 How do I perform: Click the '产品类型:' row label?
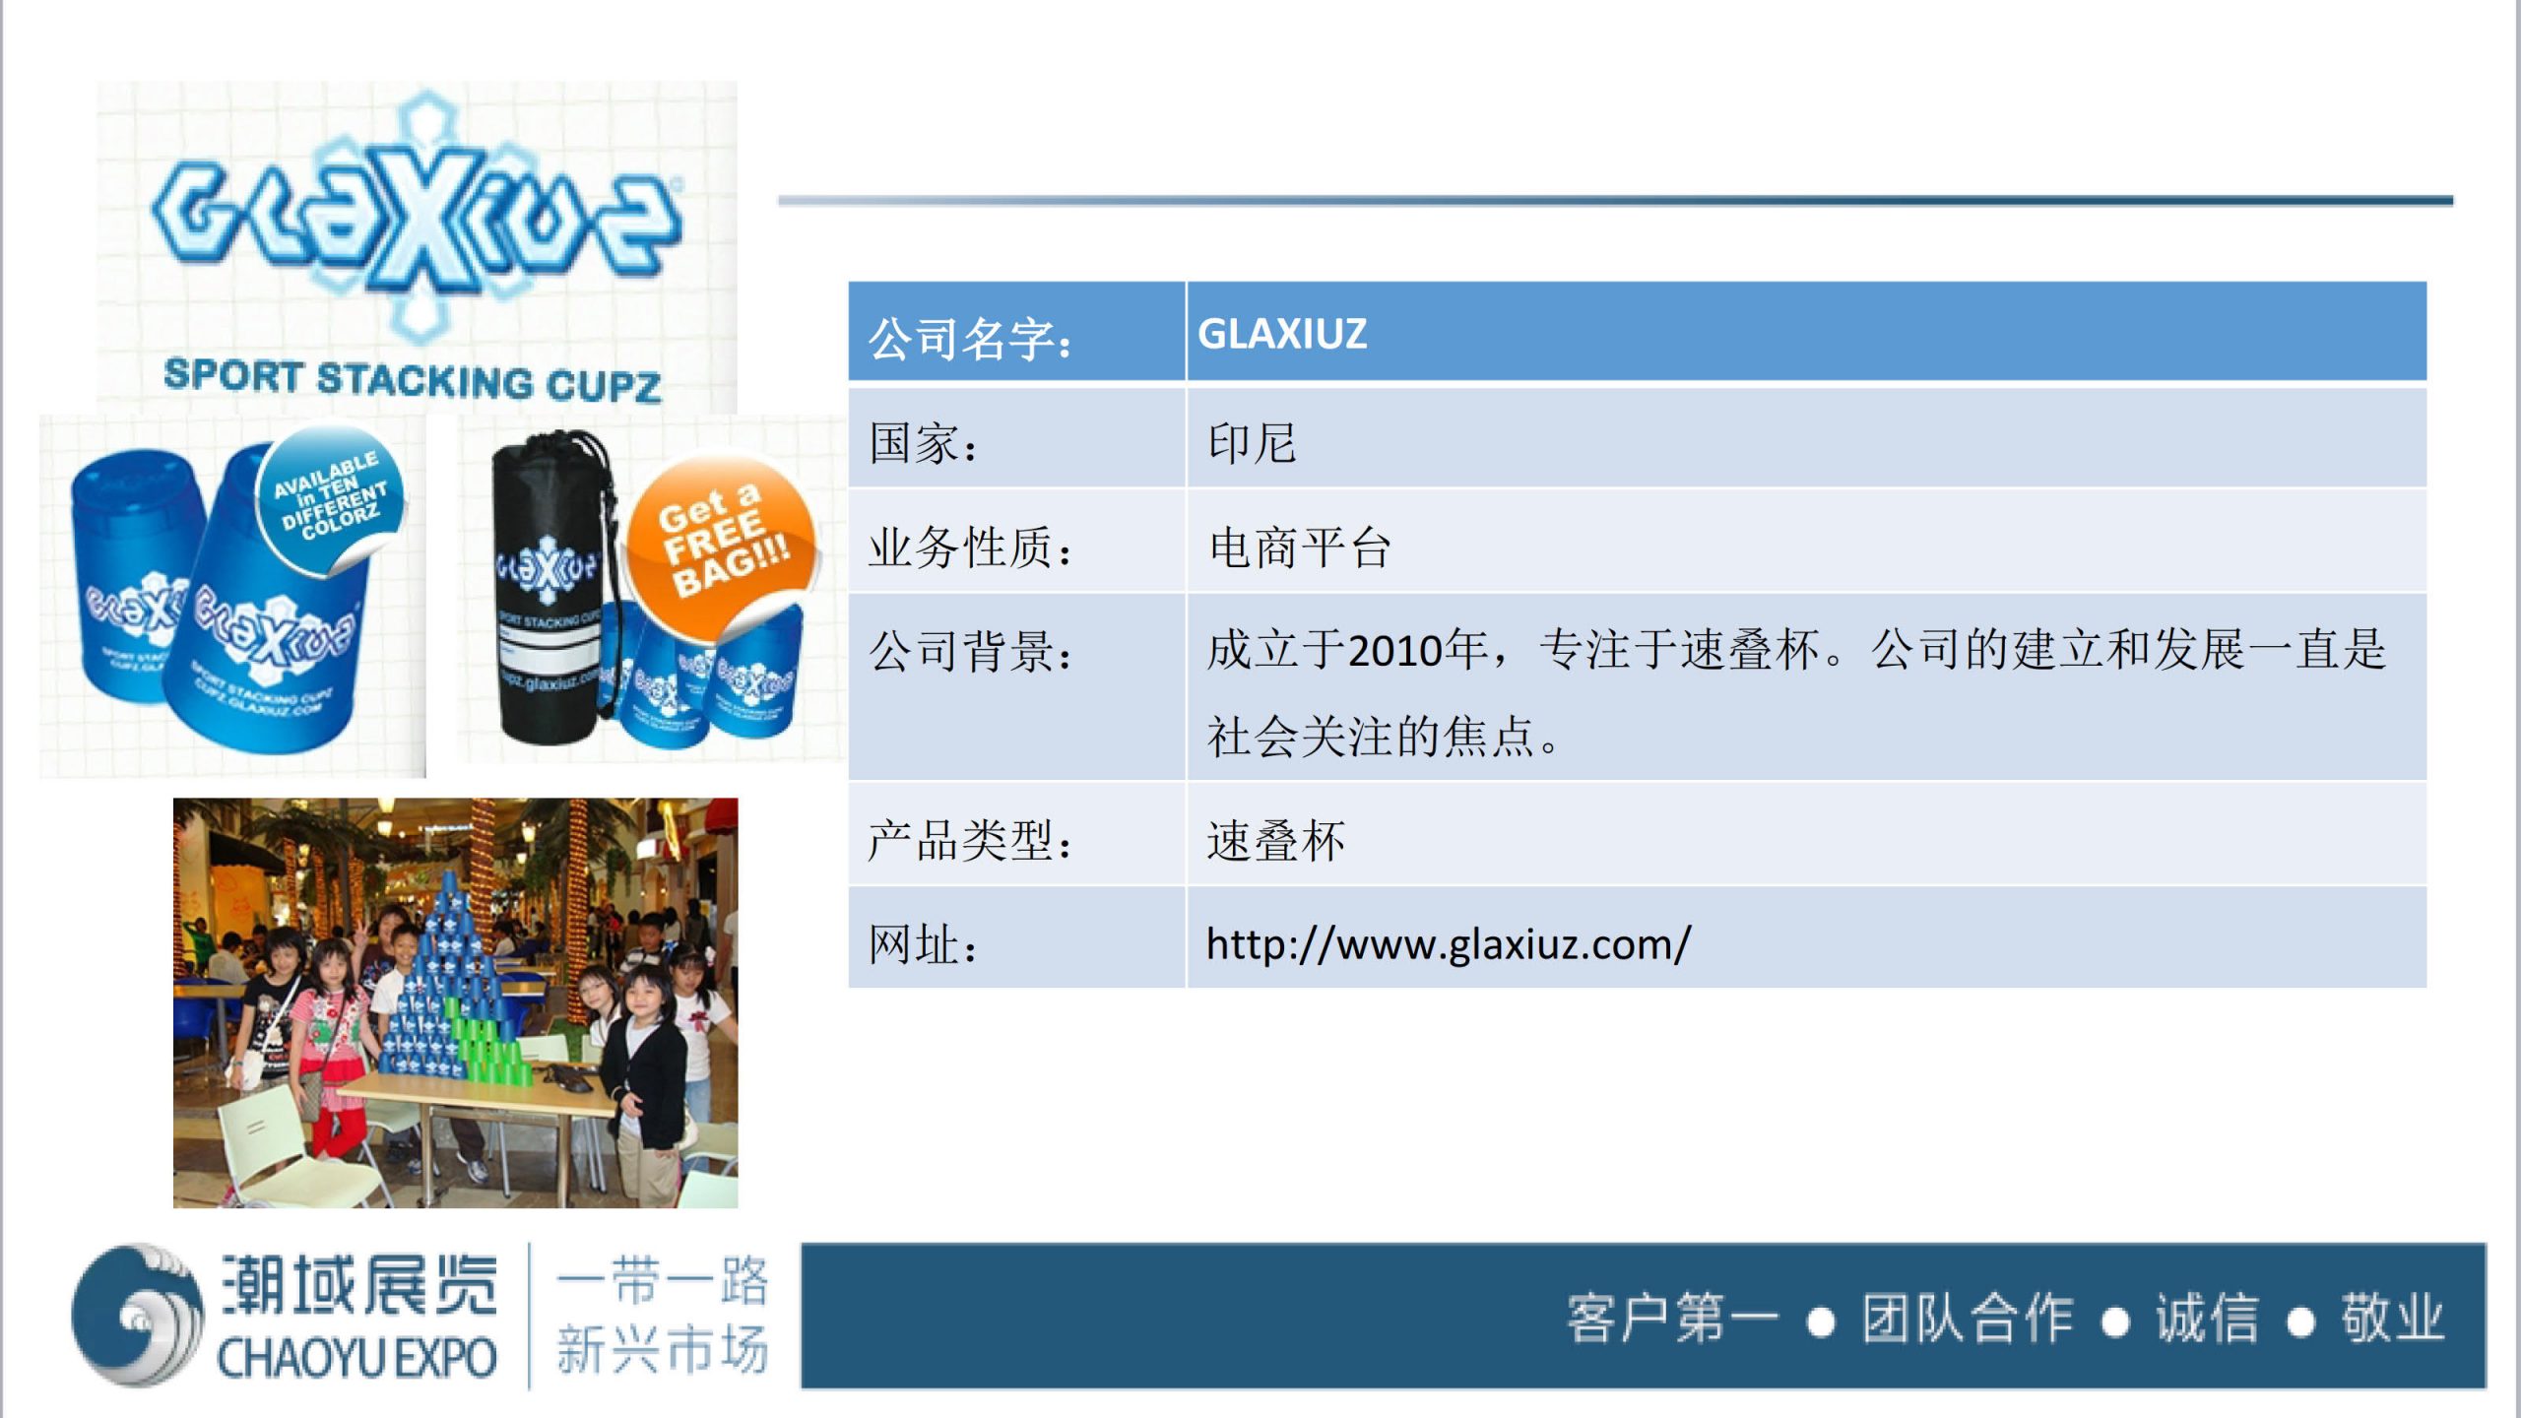pos(969,841)
